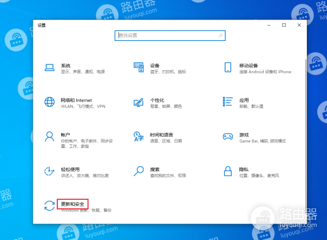The height and width of the screenshot is (240, 327).
Task: Click the 个性化 category title
Action: coord(157,100)
